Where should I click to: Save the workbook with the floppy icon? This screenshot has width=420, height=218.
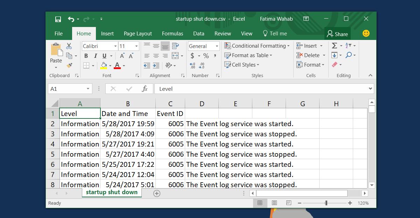[x=58, y=19]
